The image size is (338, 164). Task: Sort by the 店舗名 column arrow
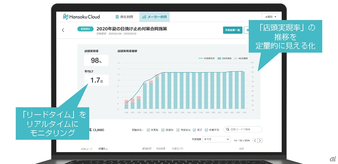[x=107, y=149]
